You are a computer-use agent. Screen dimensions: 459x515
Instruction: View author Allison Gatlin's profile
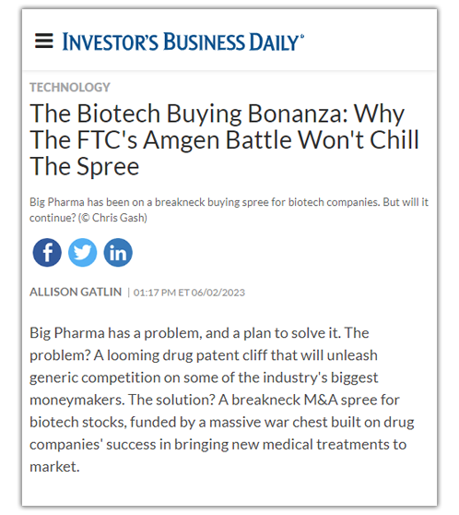(76, 292)
